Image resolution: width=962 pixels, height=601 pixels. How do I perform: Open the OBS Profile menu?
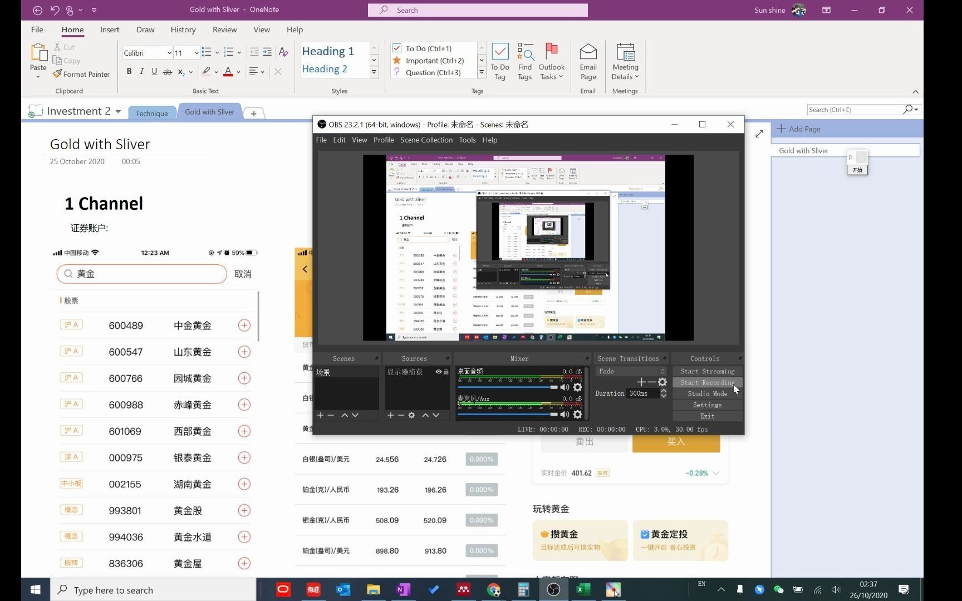click(384, 140)
